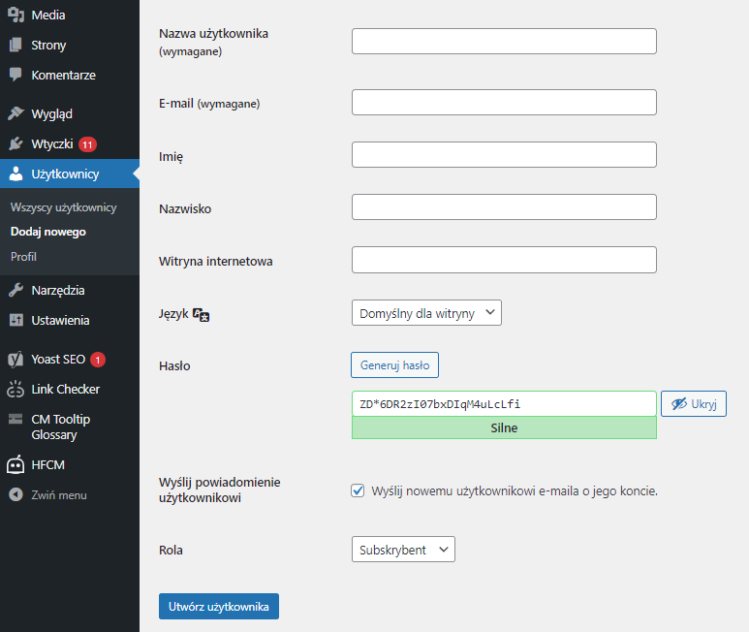The height and width of the screenshot is (632, 749).
Task: Click the Media icon in sidebar
Action: (16, 15)
